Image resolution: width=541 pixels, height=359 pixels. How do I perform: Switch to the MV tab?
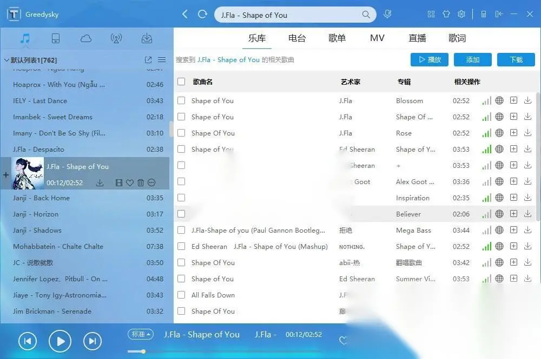[377, 38]
